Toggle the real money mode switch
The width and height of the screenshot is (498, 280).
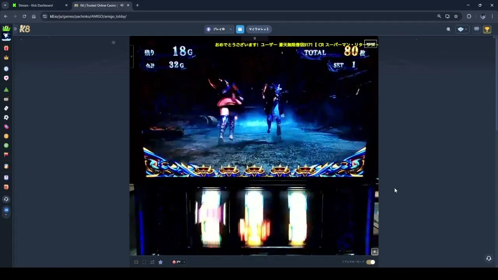pyautogui.click(x=370, y=262)
